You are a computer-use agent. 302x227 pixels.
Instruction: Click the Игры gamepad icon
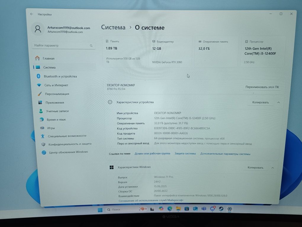[x=42, y=128]
